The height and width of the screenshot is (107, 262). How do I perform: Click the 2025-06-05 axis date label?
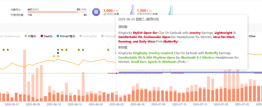[x=33, y=104]
